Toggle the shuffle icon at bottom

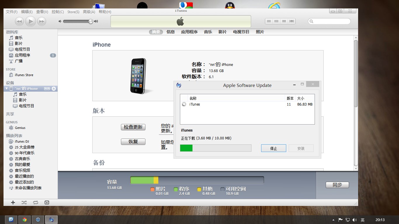24,202
